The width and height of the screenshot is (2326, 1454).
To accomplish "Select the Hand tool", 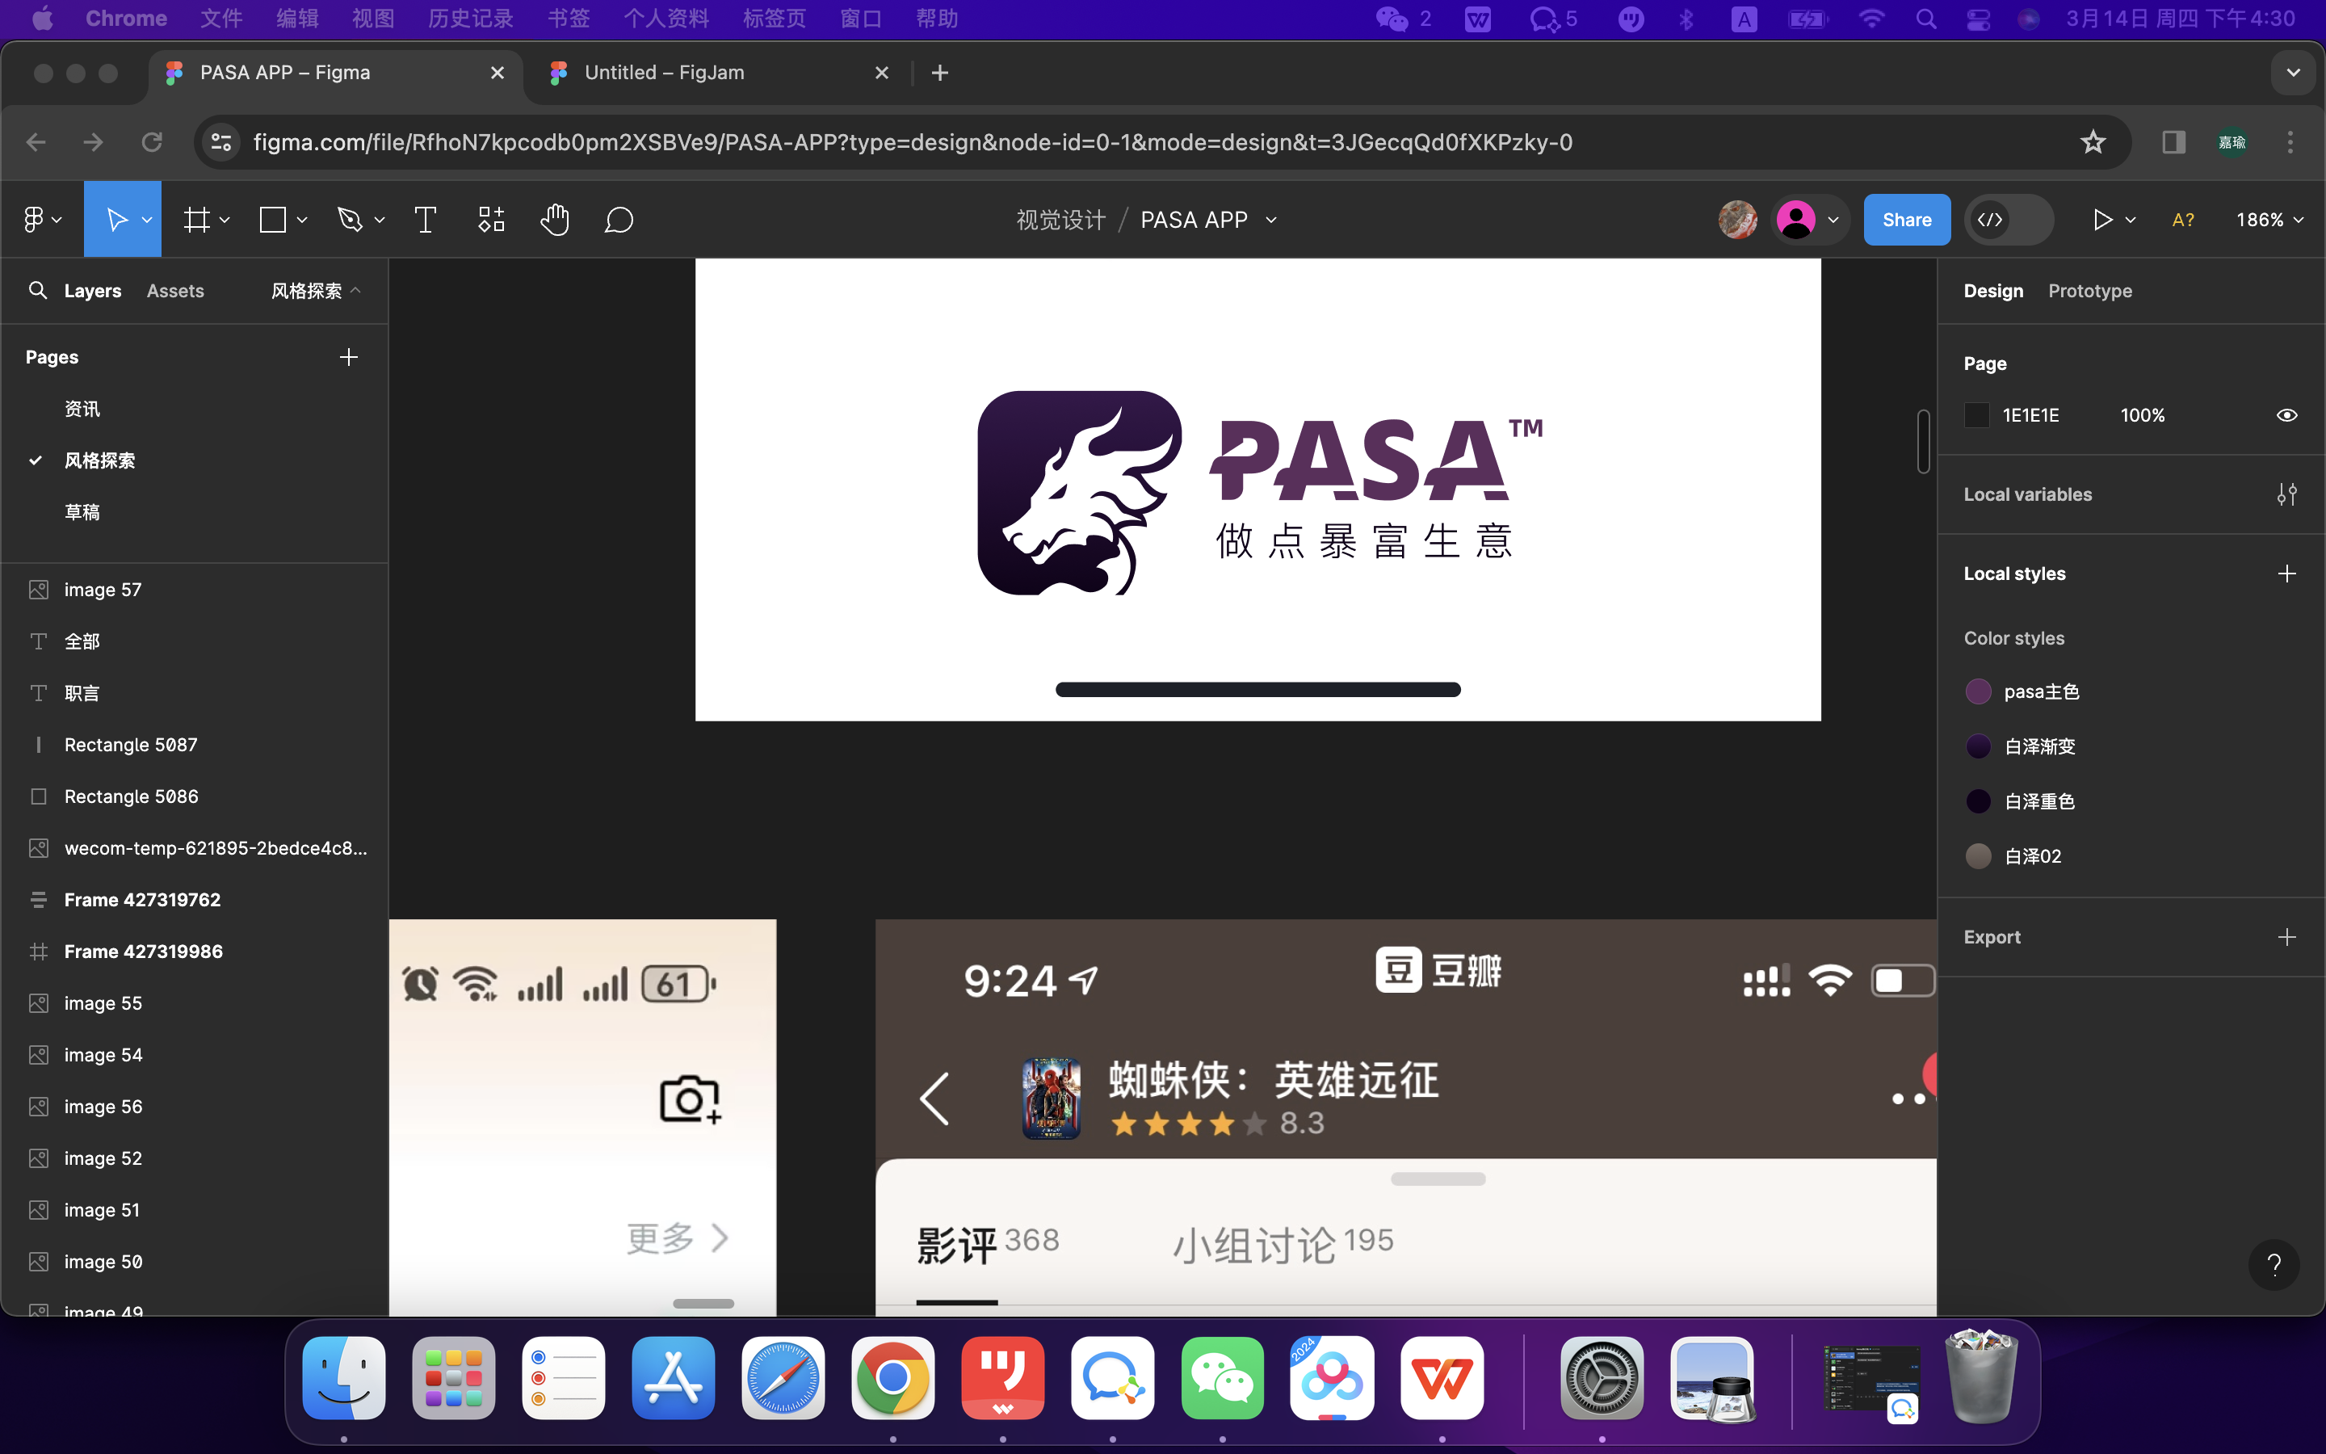I will 555,221.
